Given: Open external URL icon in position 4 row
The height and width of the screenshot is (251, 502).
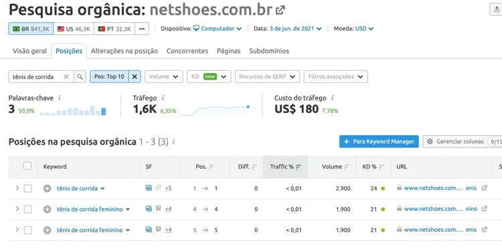Looking at the screenshot, I should tap(485, 209).
